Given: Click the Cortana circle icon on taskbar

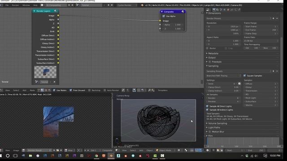Looking at the screenshot, I should (x=8, y=156).
